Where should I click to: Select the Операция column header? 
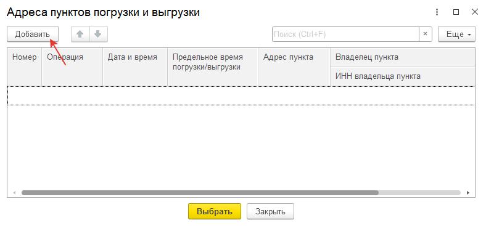72,67
